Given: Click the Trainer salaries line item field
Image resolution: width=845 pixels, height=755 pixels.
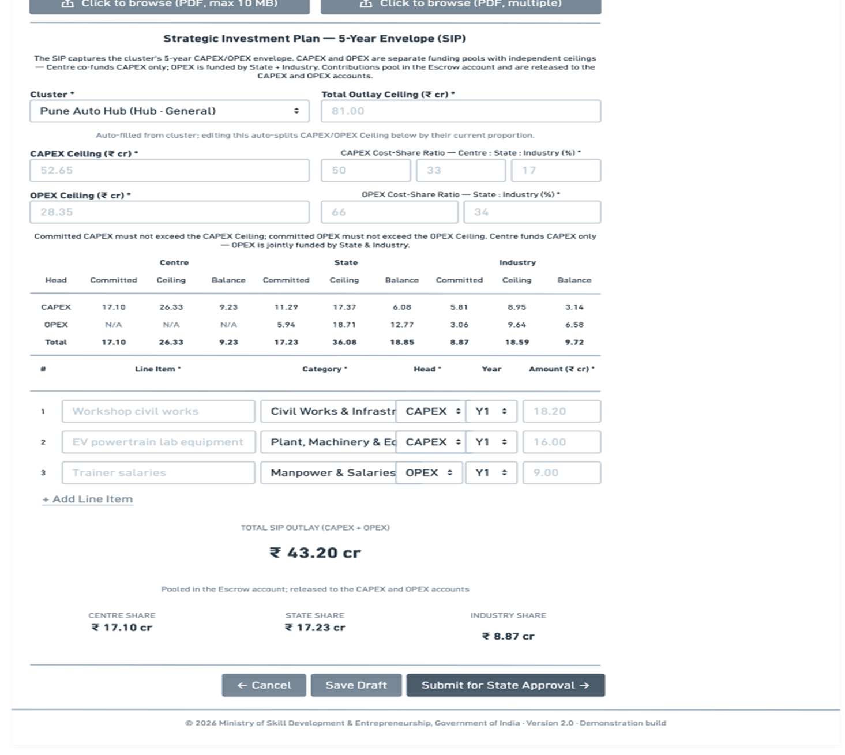Looking at the screenshot, I should [x=159, y=472].
